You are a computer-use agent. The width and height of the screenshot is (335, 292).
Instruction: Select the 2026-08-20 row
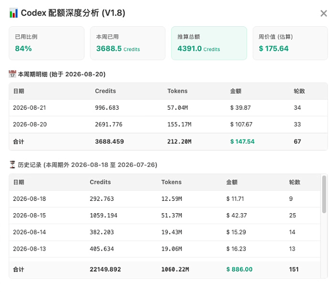(168, 124)
